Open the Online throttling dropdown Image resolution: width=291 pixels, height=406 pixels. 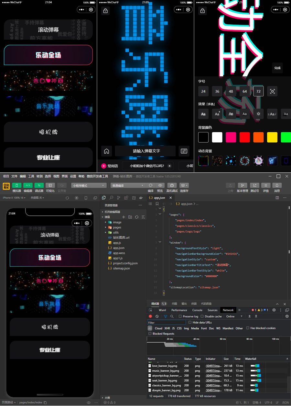[x=234, y=316]
